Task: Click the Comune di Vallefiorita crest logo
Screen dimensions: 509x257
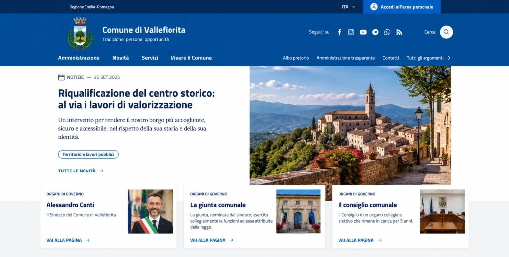Action: (80, 34)
